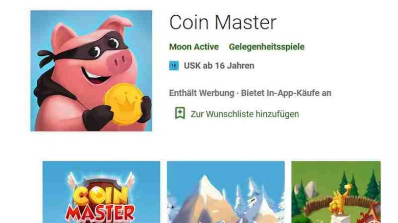Image resolution: width=398 pixels, height=223 pixels.
Task: Click the golden statue in third screenshot
Action: coord(340,200)
